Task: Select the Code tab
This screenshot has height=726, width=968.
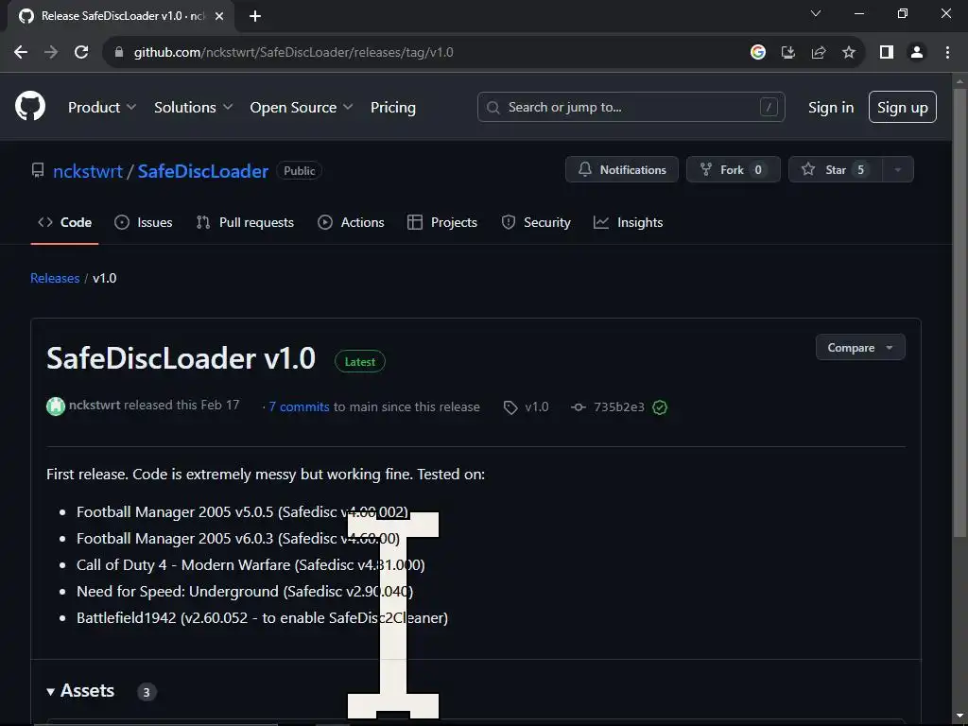Action: coord(65,222)
